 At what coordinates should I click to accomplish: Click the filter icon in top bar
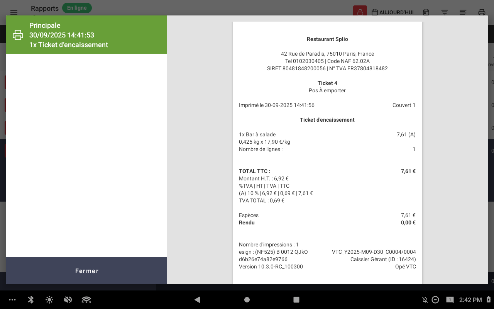pos(445,12)
